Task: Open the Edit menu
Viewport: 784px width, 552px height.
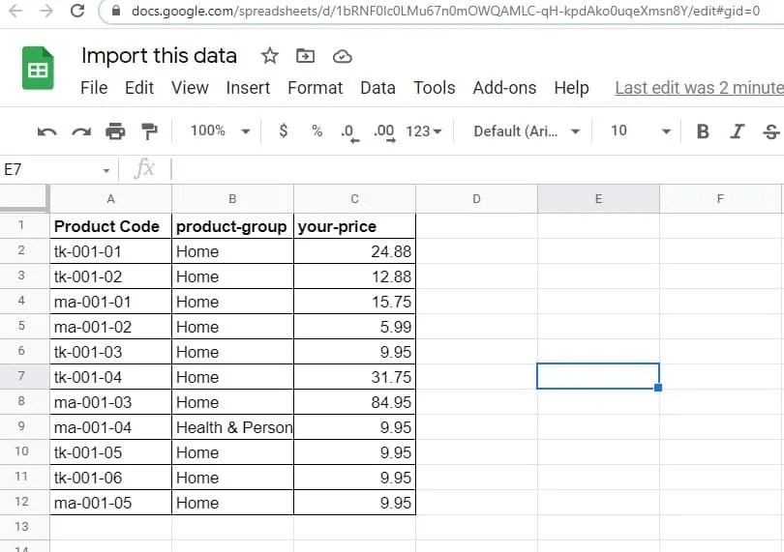Action: tap(139, 88)
